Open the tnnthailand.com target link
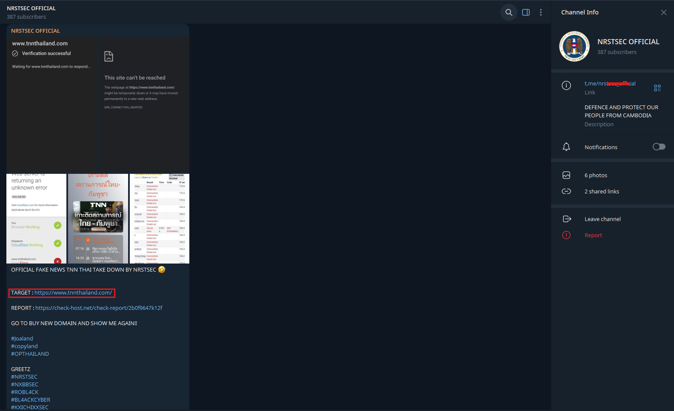 pyautogui.click(x=73, y=292)
